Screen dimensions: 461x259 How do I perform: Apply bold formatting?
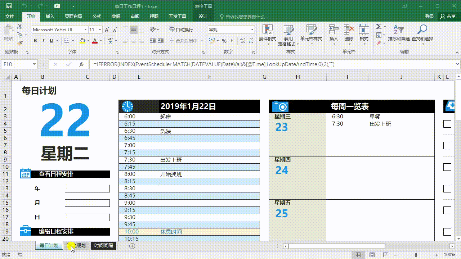pyautogui.click(x=35, y=41)
